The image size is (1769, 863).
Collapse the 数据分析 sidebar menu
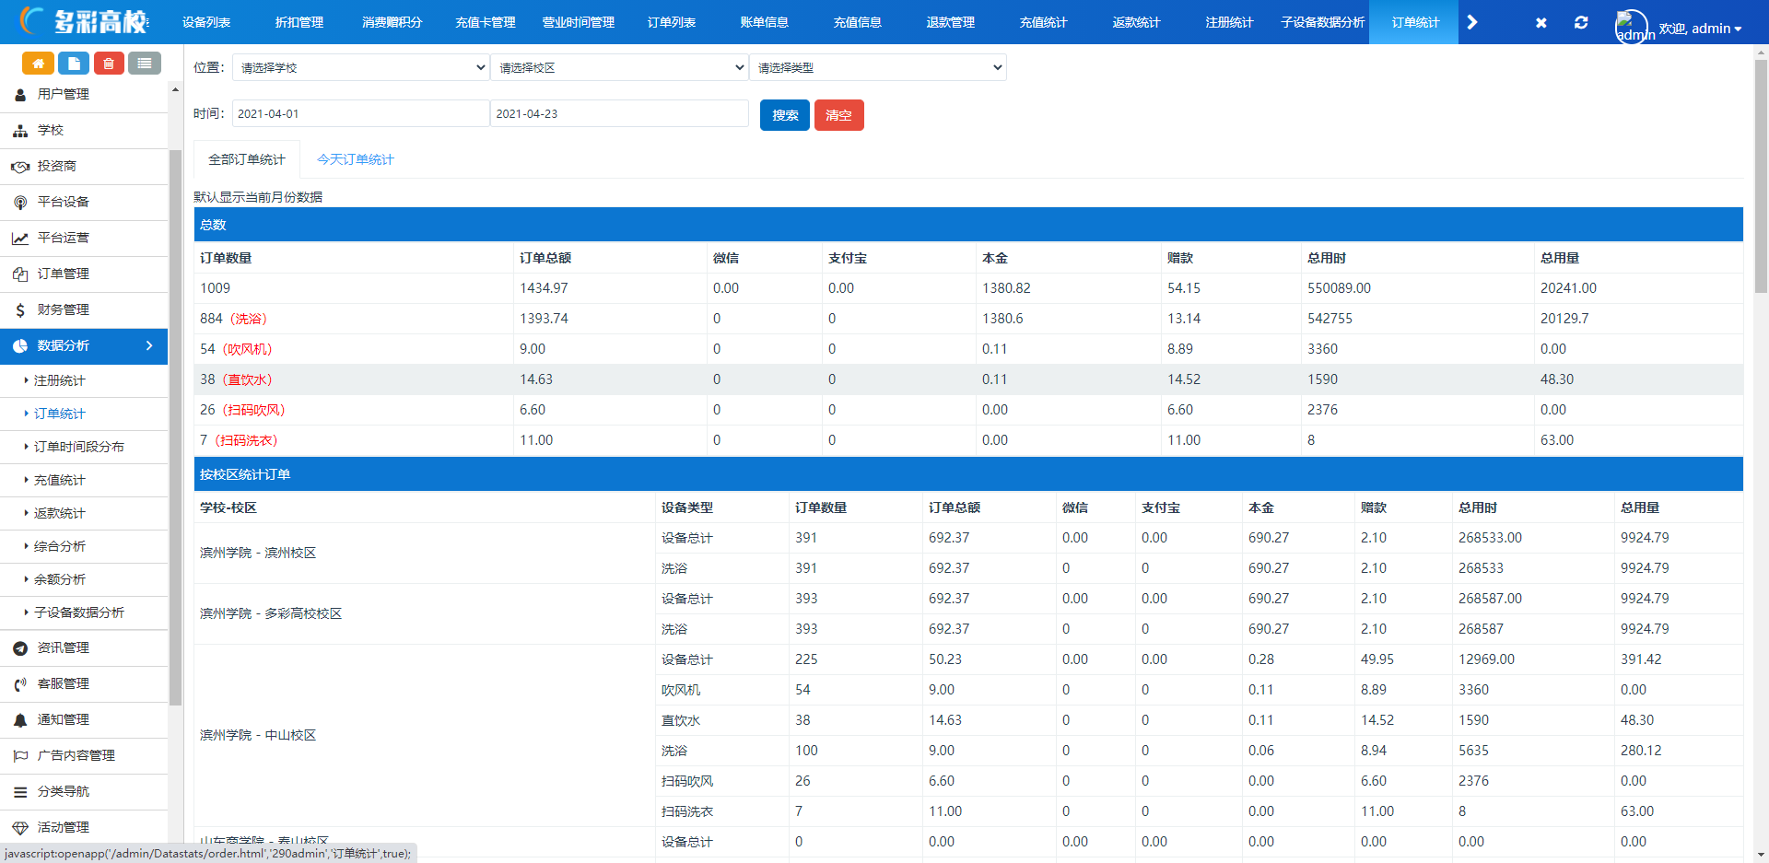click(84, 346)
